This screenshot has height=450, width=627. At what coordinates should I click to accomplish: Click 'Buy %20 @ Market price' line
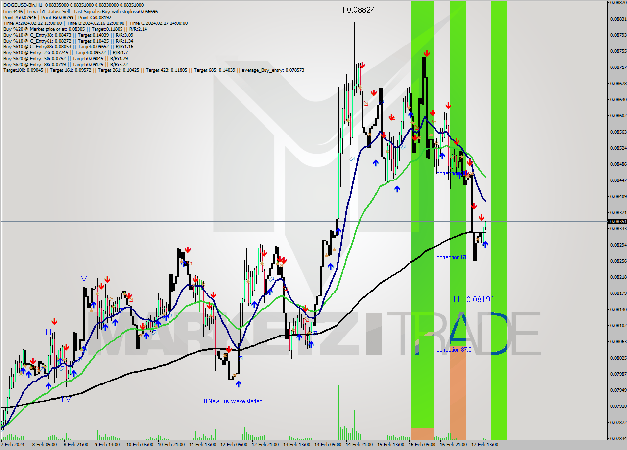pos(75,29)
